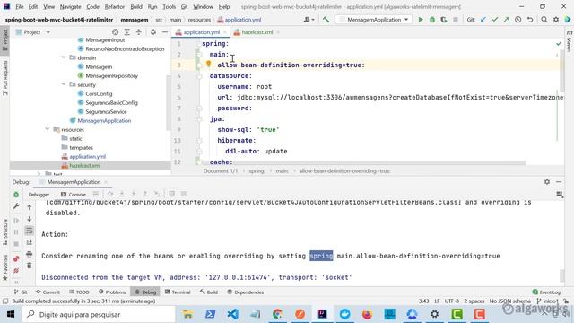Screen dimensions: 574x323
Task: Open the Navigate menu
Action: pos(70,6)
